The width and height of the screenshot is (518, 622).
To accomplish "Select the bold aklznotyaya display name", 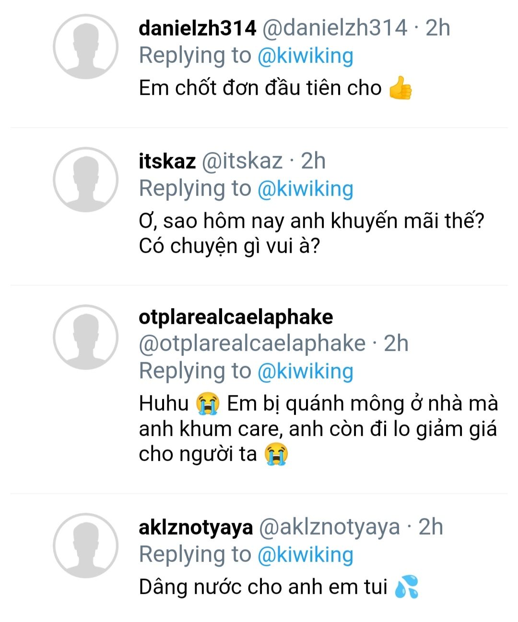I will [195, 527].
